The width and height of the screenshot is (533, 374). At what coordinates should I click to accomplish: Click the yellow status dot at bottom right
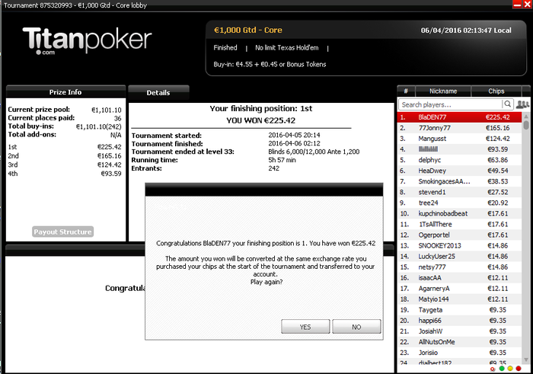pos(510,369)
